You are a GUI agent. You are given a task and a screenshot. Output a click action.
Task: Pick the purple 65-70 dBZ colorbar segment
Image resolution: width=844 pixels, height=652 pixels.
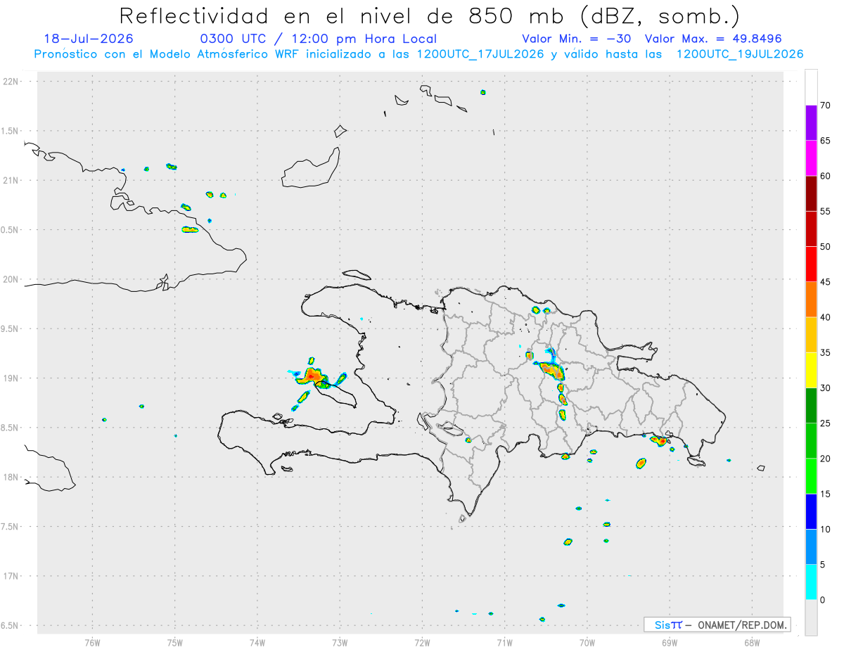click(811, 122)
